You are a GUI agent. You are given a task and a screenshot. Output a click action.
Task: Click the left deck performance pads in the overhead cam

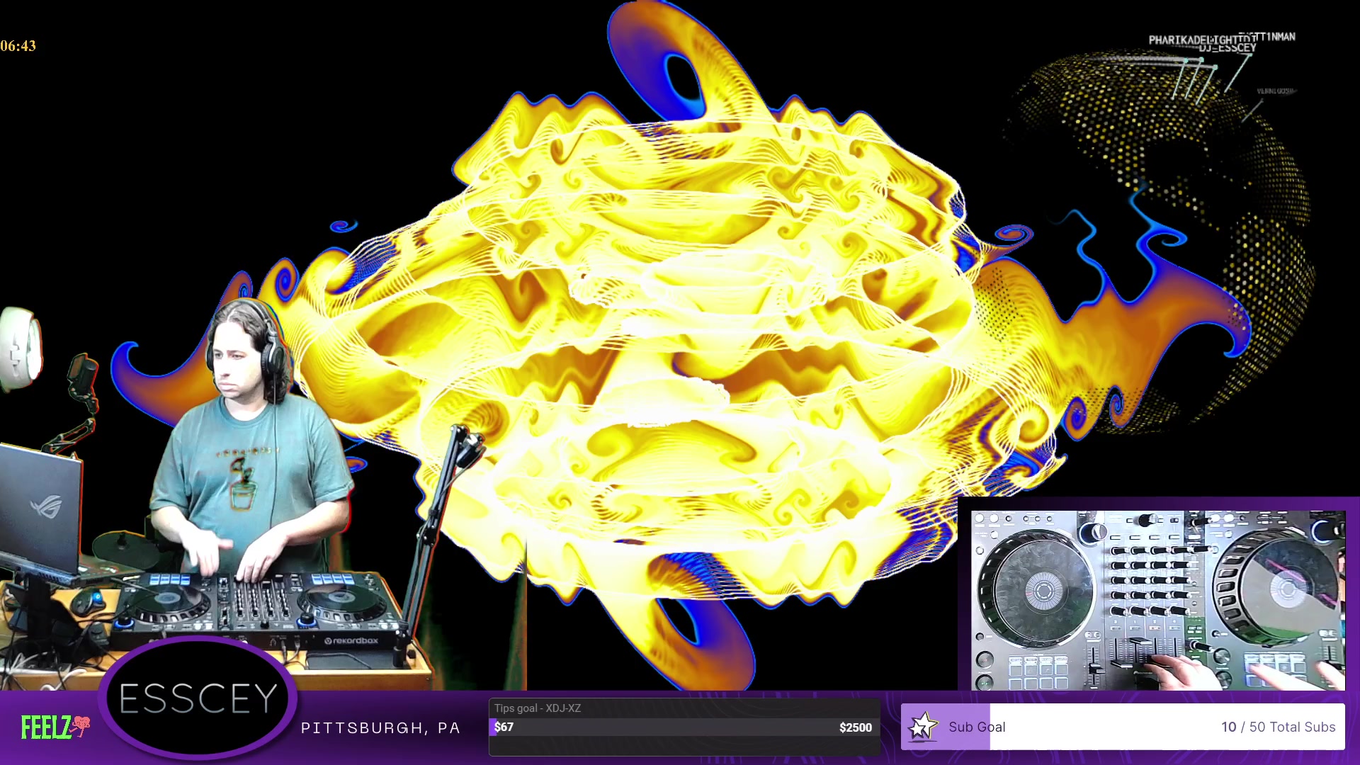pyautogui.click(x=1038, y=672)
